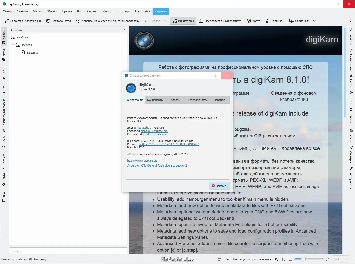Open the Фильтры filters right sidebar tab
355x264 pixels.
tap(351, 154)
